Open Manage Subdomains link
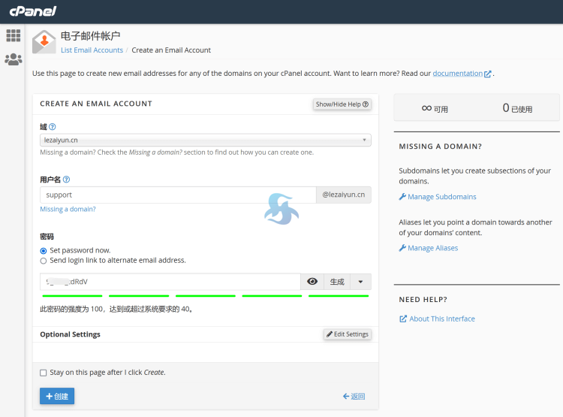The width and height of the screenshot is (563, 417). (441, 197)
